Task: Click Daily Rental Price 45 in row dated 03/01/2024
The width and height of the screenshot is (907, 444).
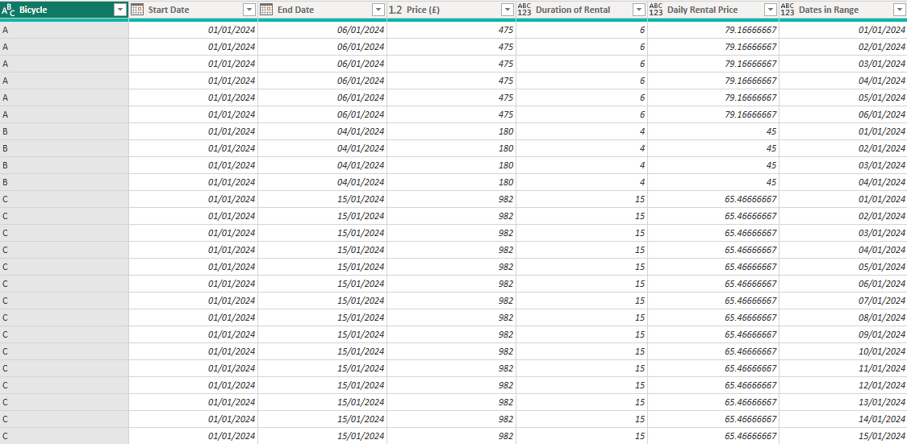Action: (x=713, y=165)
